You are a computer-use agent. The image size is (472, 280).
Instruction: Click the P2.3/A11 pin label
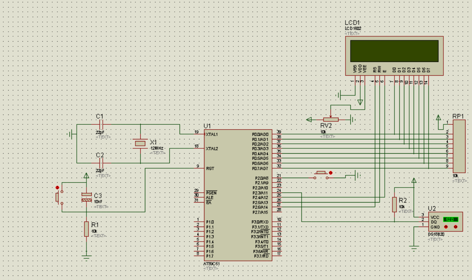(260, 193)
